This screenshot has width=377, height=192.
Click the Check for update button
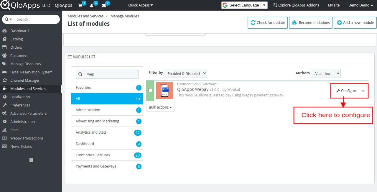[268, 22]
